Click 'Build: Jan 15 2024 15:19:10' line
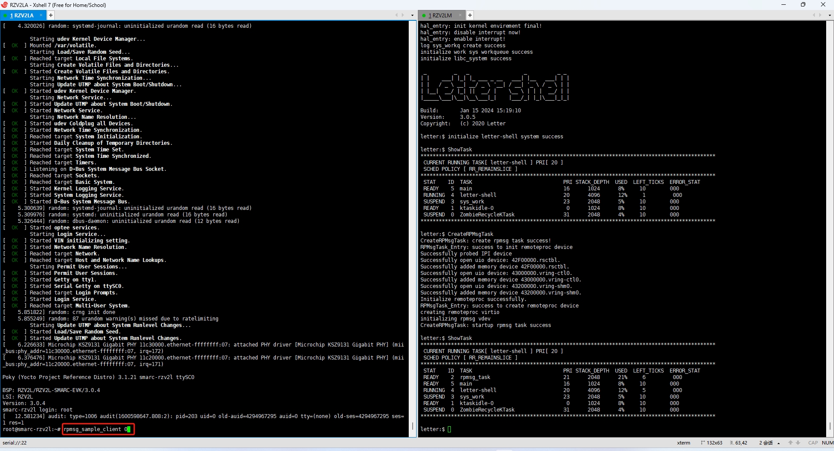The image size is (834, 451). point(470,111)
